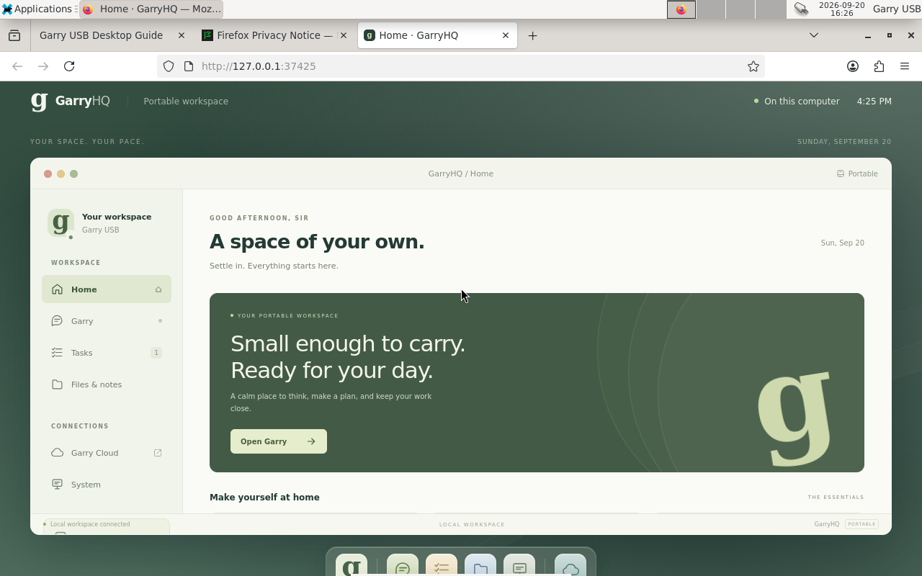Open the Firefox hamburger menu
The height and width of the screenshot is (576, 922).
pyautogui.click(x=905, y=66)
